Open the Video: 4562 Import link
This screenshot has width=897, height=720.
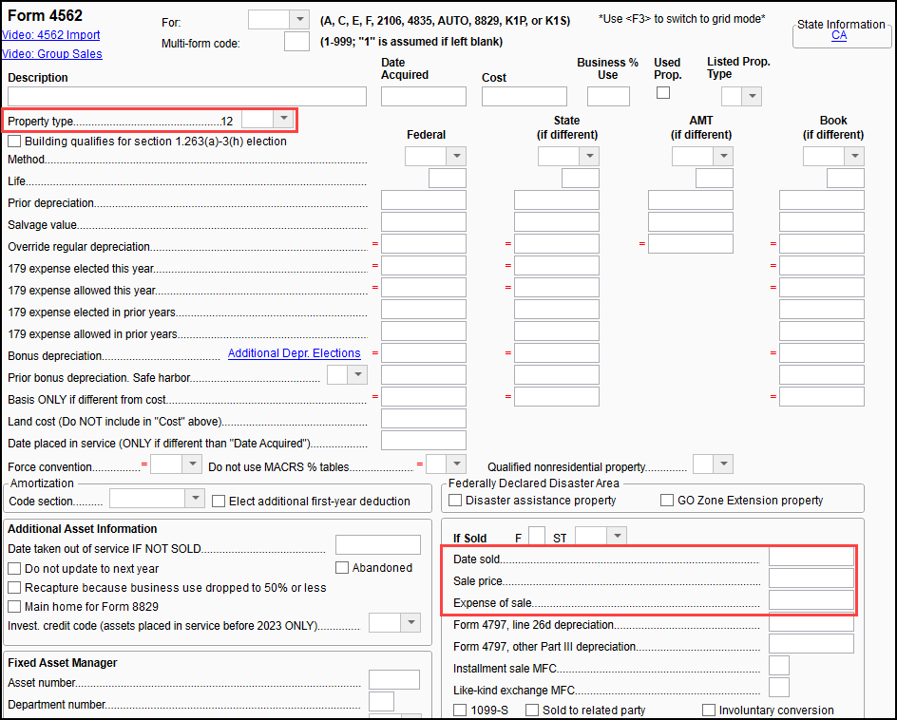point(51,35)
